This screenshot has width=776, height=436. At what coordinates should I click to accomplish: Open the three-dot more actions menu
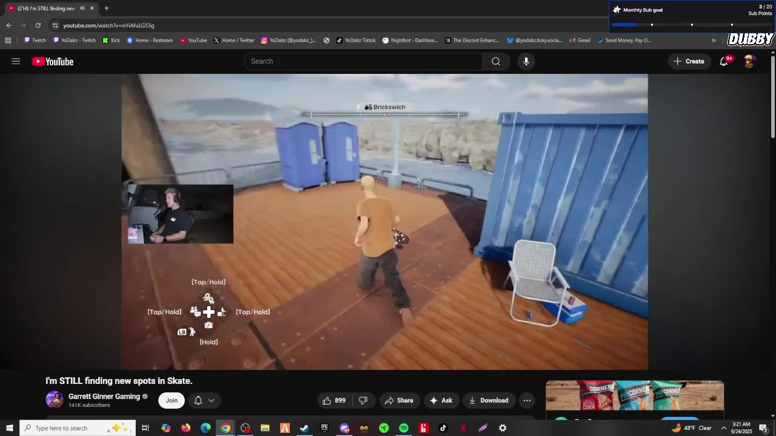[x=527, y=400]
